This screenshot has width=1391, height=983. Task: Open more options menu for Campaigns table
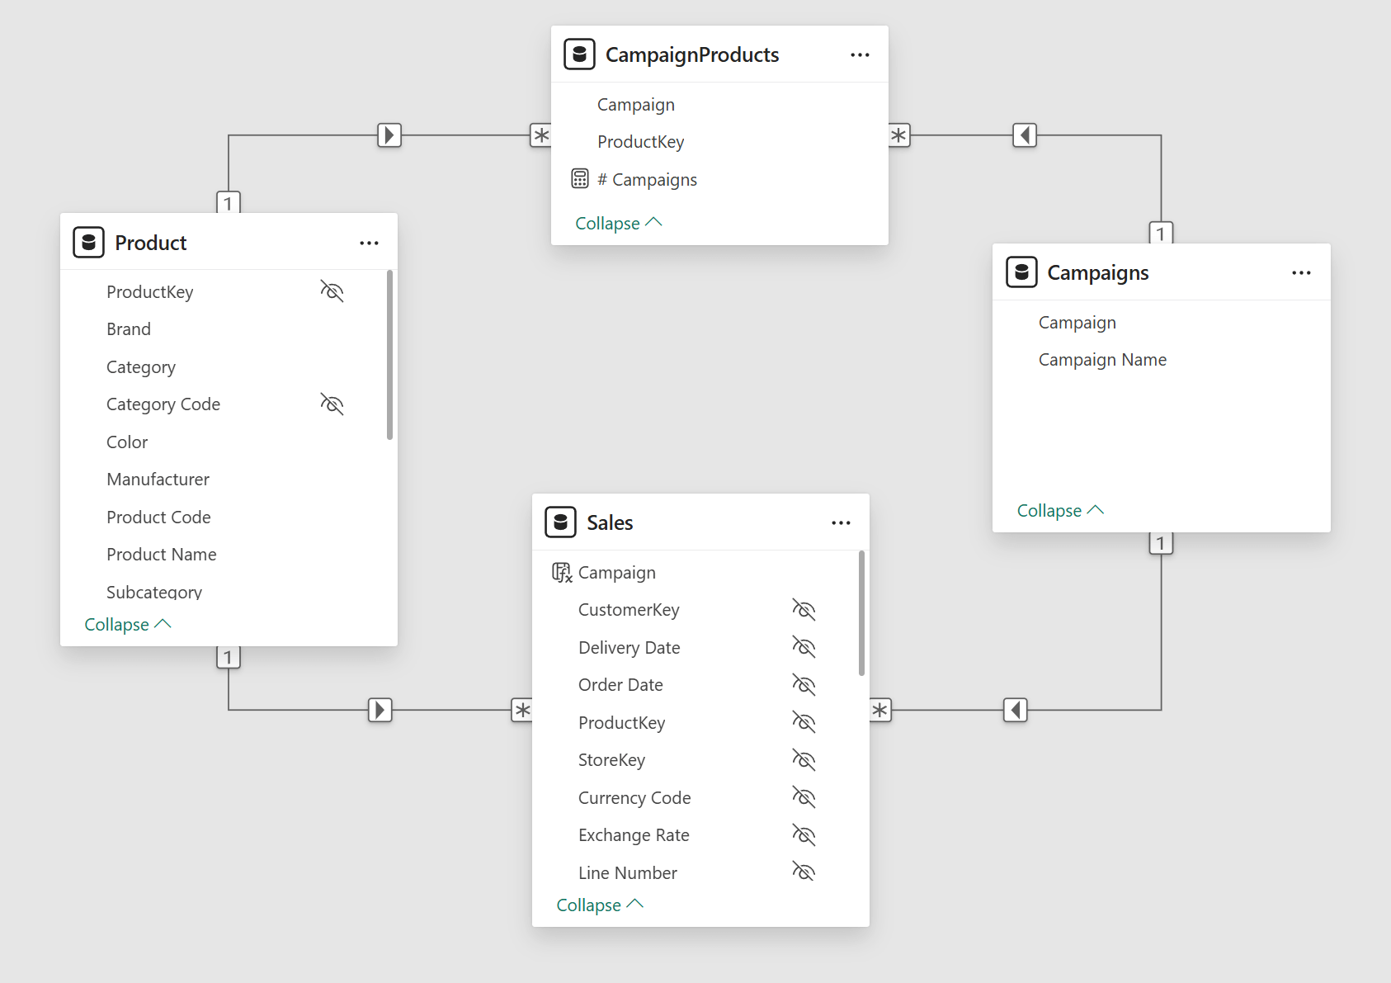point(1301,273)
